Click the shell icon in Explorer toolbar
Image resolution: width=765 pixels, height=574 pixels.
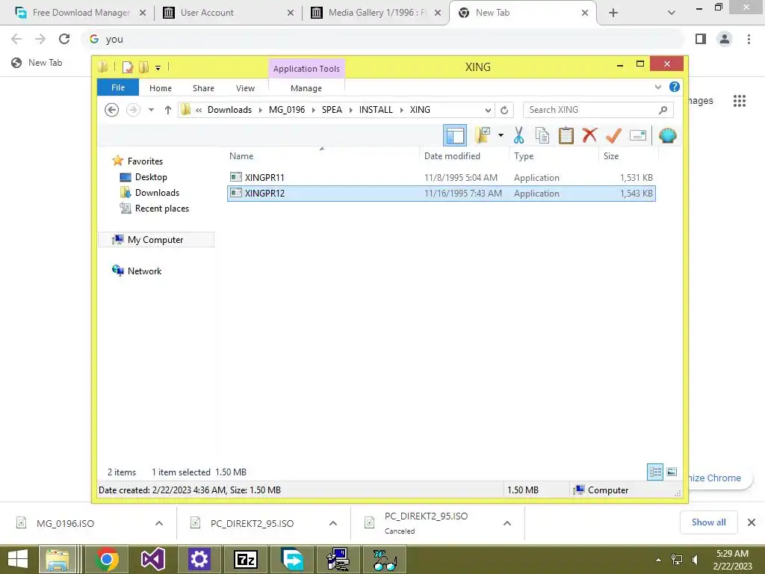667,135
